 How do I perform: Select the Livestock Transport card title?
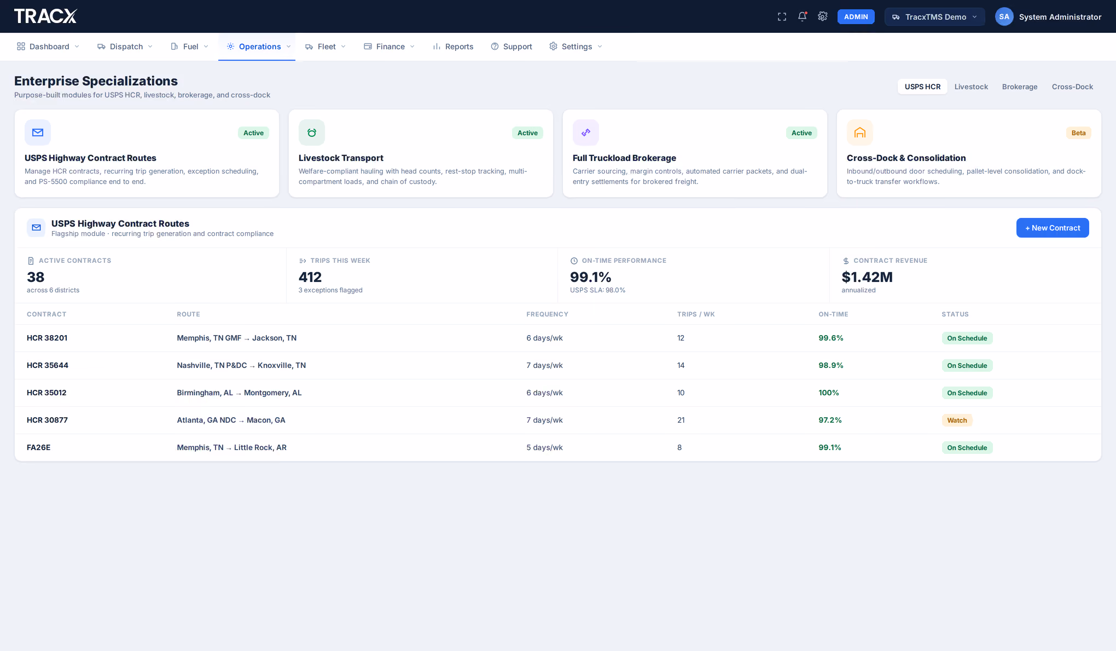coord(341,158)
